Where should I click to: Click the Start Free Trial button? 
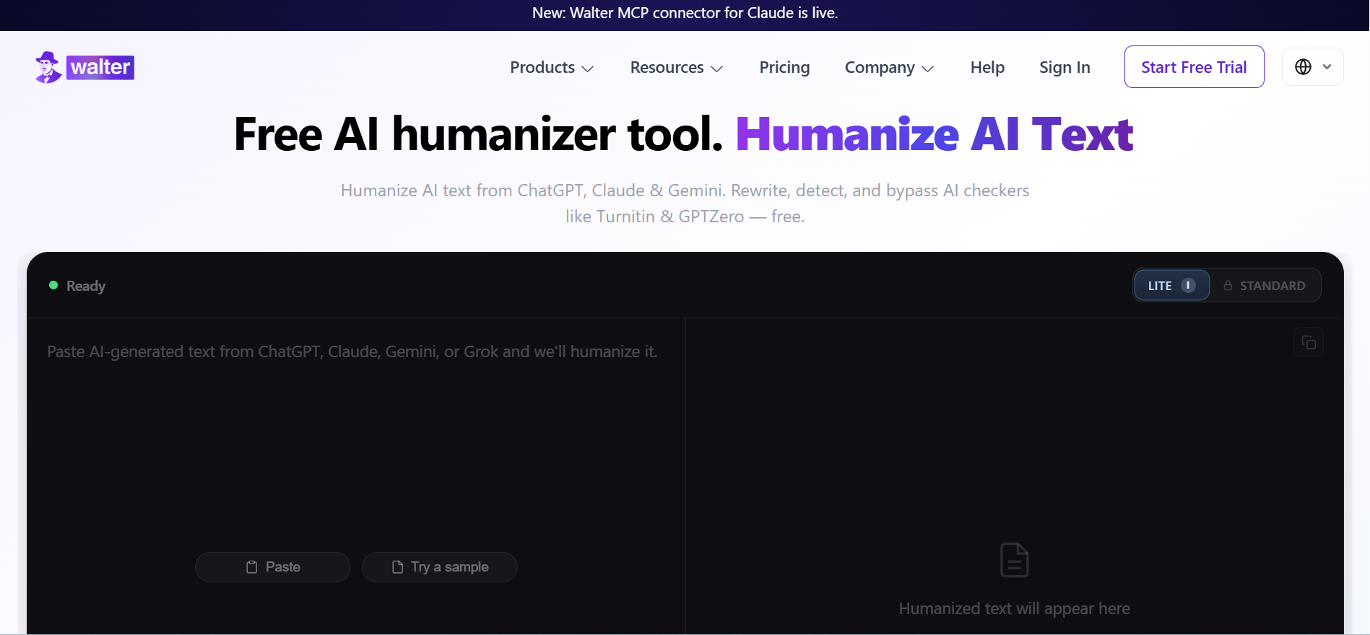click(1194, 67)
